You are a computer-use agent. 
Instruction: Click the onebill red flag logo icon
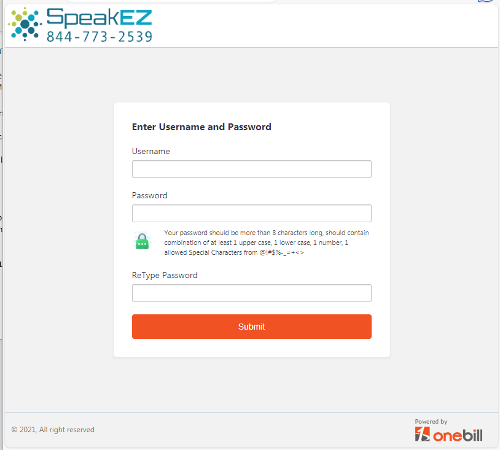pyautogui.click(x=422, y=434)
